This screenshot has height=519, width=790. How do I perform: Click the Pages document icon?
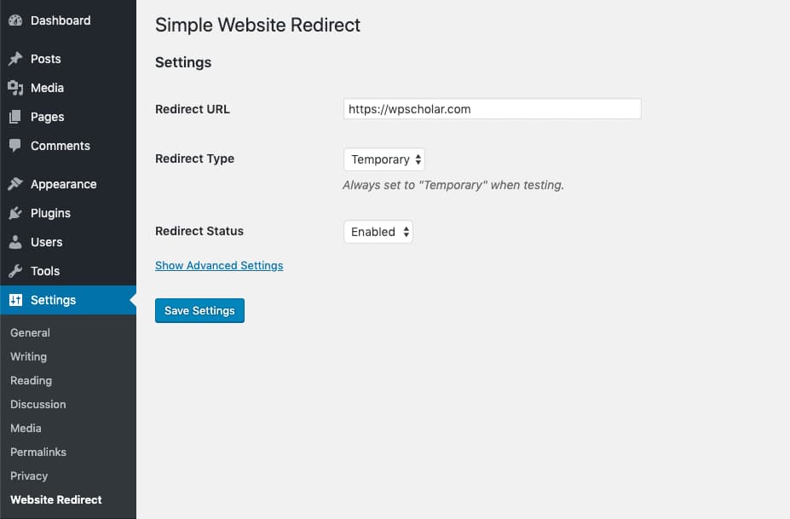click(17, 117)
